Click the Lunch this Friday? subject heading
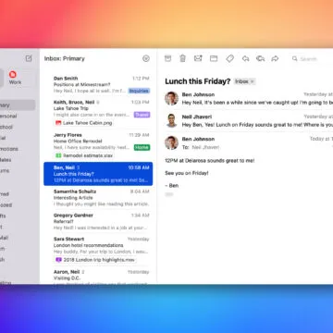The height and width of the screenshot is (333, 333). pos(198,81)
